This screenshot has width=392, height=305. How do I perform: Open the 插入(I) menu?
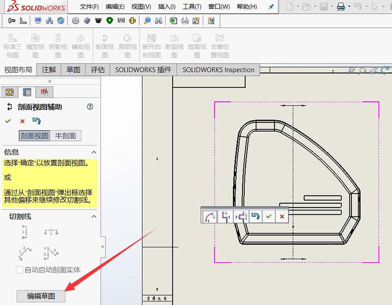[x=167, y=7]
